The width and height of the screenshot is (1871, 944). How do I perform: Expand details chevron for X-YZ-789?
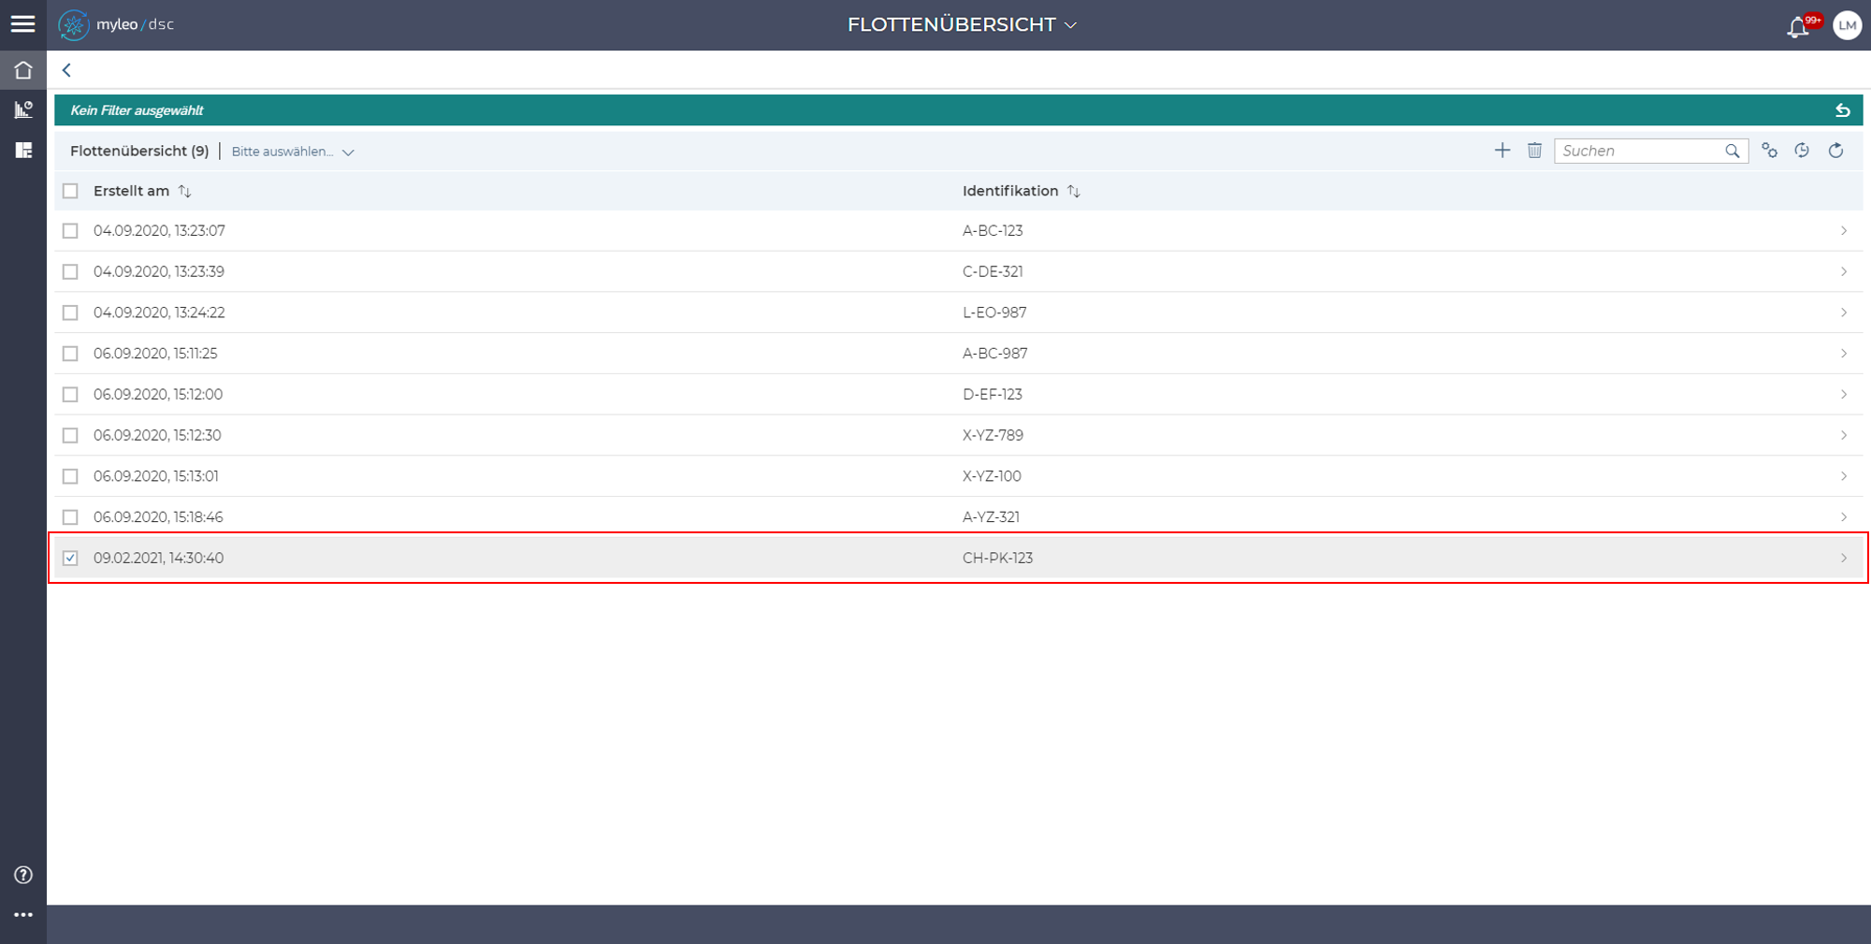click(1843, 435)
